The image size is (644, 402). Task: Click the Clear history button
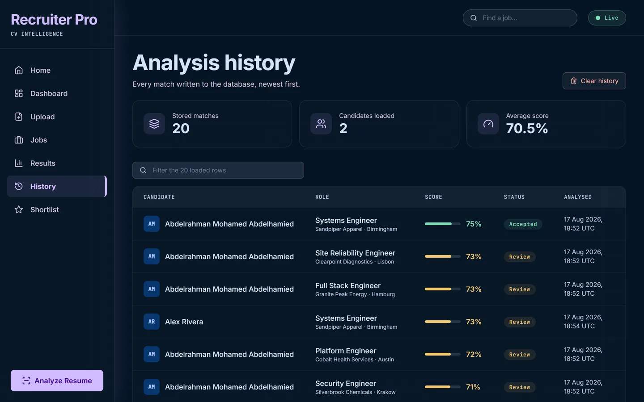coord(594,81)
